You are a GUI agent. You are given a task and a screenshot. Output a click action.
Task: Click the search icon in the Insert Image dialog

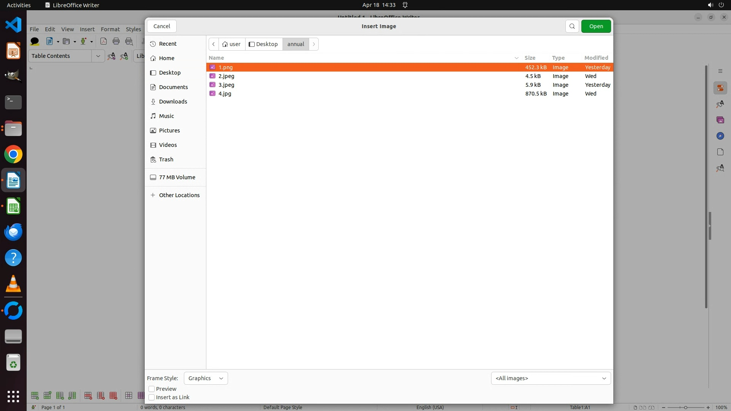tap(572, 26)
